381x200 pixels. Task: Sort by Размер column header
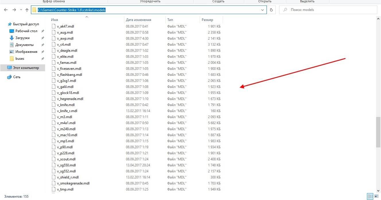coord(207,20)
